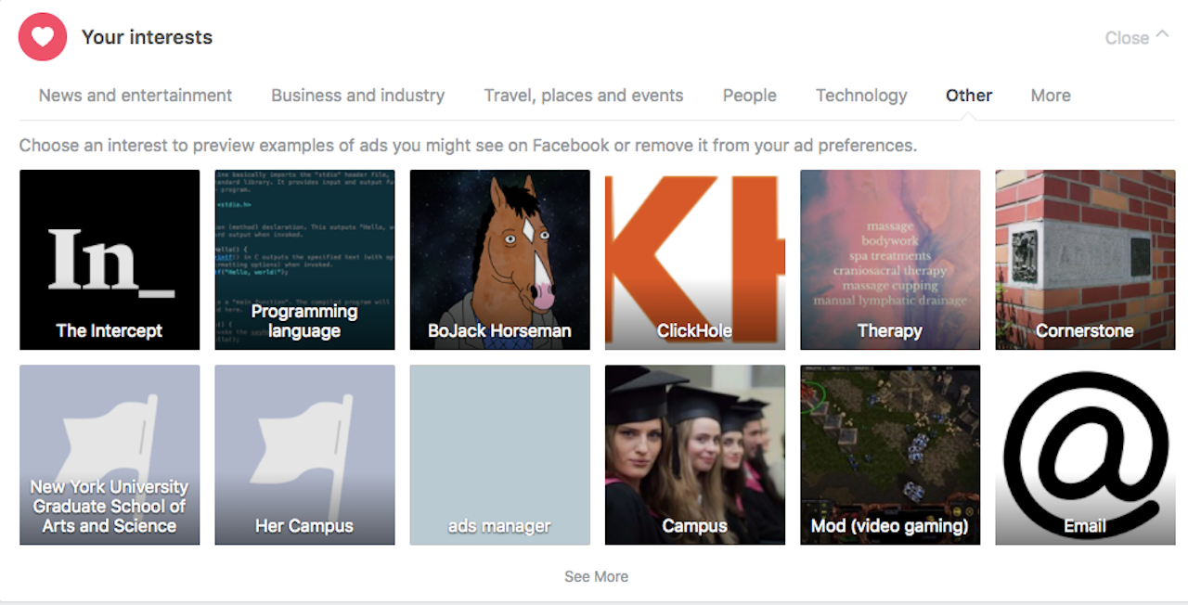1188x605 pixels.
Task: Select the Email at-sign interest tile
Action: (x=1085, y=455)
